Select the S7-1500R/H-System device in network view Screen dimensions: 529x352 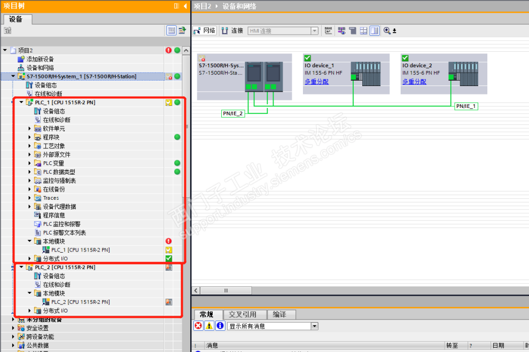point(244,77)
